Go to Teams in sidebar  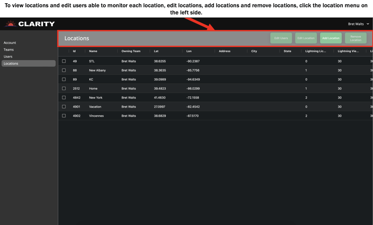(x=9, y=50)
